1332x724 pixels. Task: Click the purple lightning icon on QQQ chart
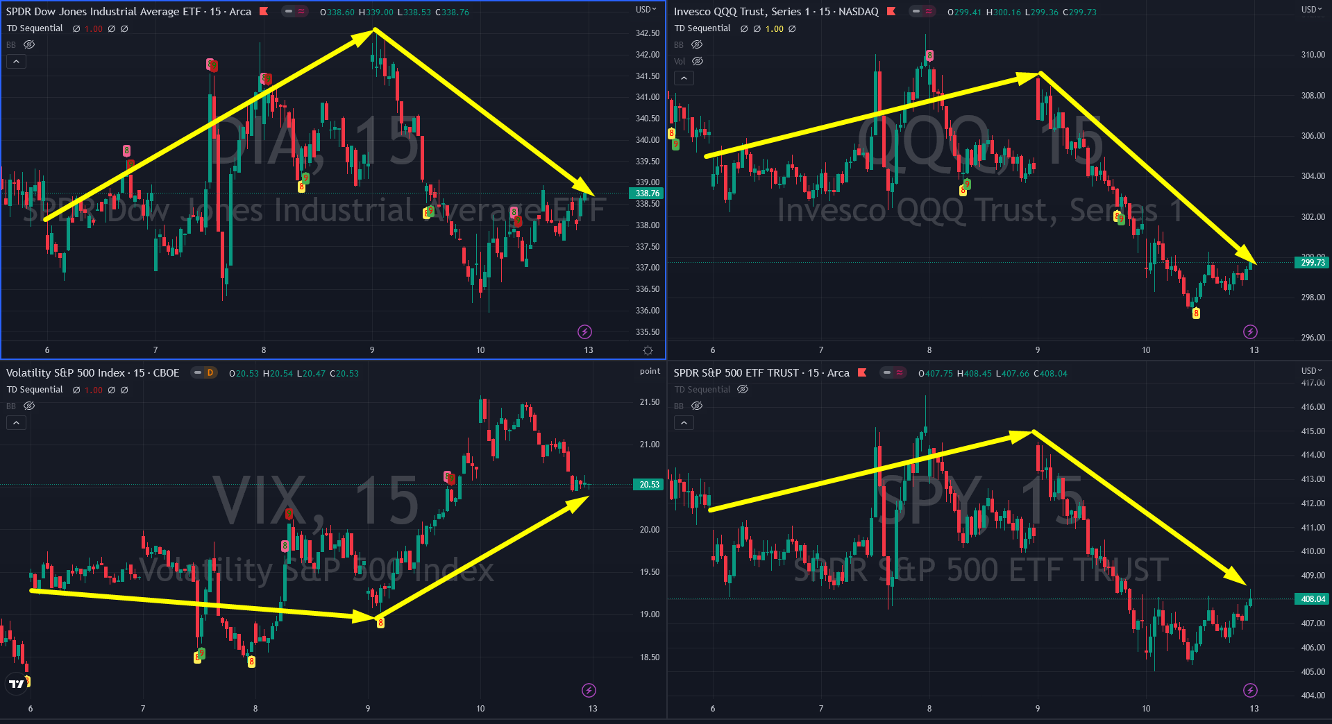(1250, 331)
